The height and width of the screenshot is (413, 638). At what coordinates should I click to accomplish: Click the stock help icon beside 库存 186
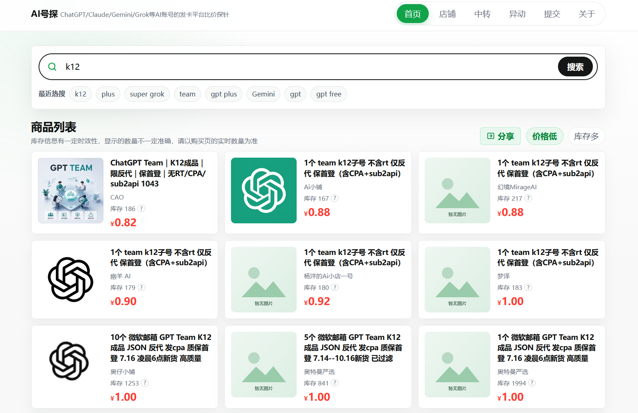click(x=141, y=209)
